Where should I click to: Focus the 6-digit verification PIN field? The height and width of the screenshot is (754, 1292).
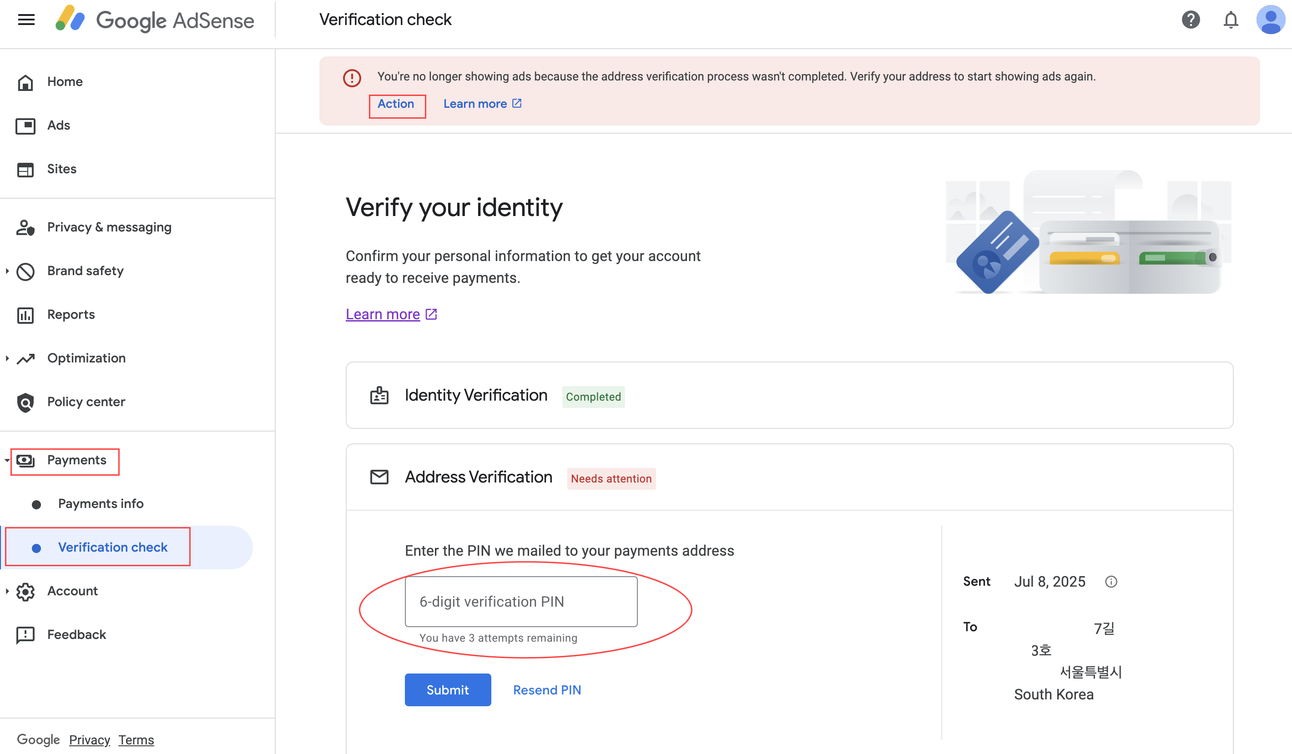521,601
